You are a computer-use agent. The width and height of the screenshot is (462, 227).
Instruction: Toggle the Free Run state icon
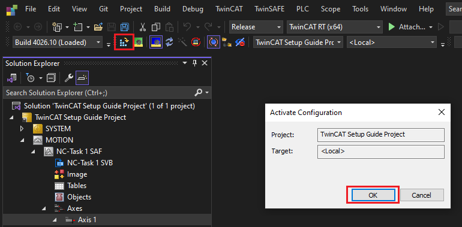tap(214, 43)
